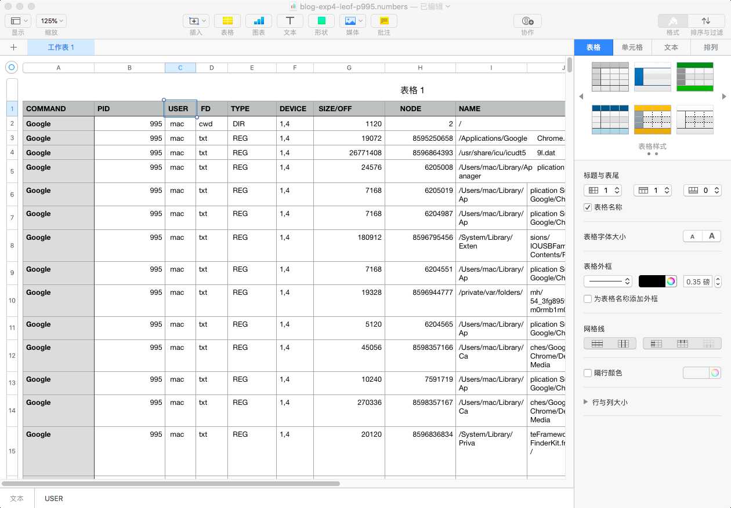
Task: Show next table styles with right arrow
Action: point(724,97)
